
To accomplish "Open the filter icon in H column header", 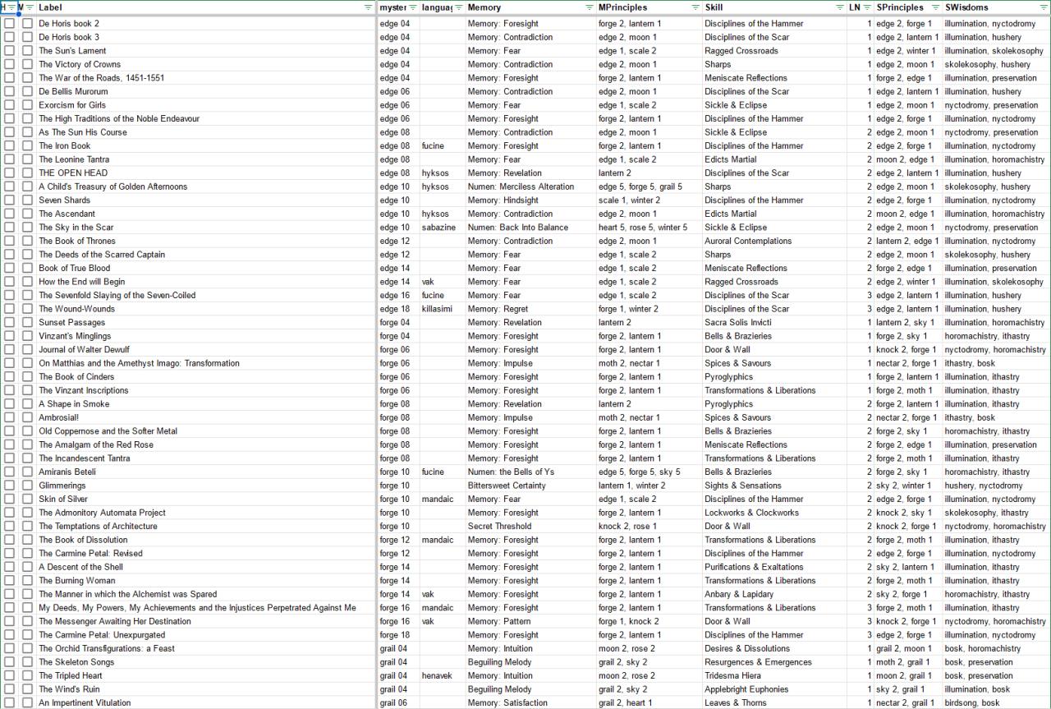I will click(x=11, y=7).
